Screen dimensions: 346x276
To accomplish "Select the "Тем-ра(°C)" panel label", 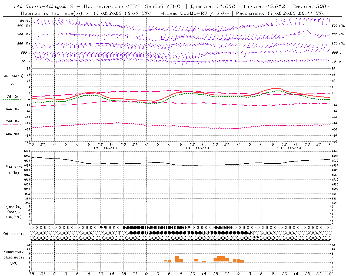I will pos(13,76).
